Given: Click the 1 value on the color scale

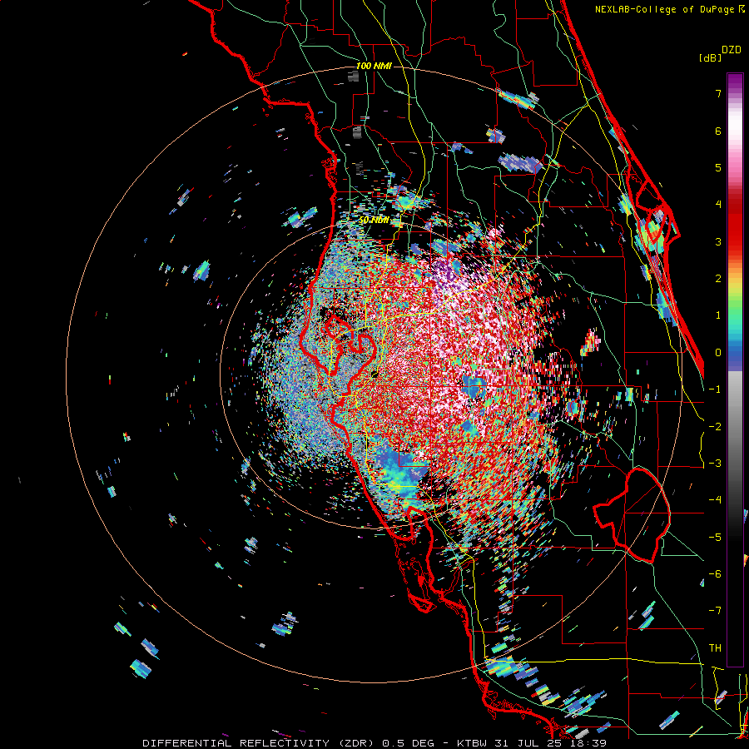Looking at the screenshot, I should (x=718, y=315).
